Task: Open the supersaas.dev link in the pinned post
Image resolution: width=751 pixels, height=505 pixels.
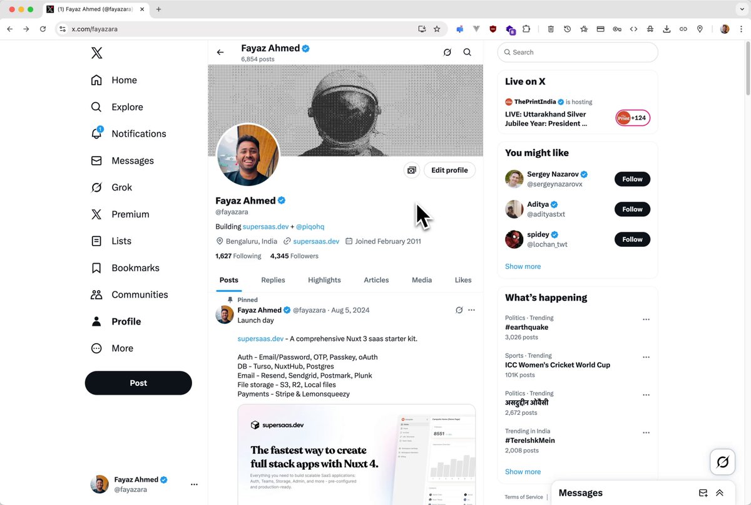Action: pos(260,339)
